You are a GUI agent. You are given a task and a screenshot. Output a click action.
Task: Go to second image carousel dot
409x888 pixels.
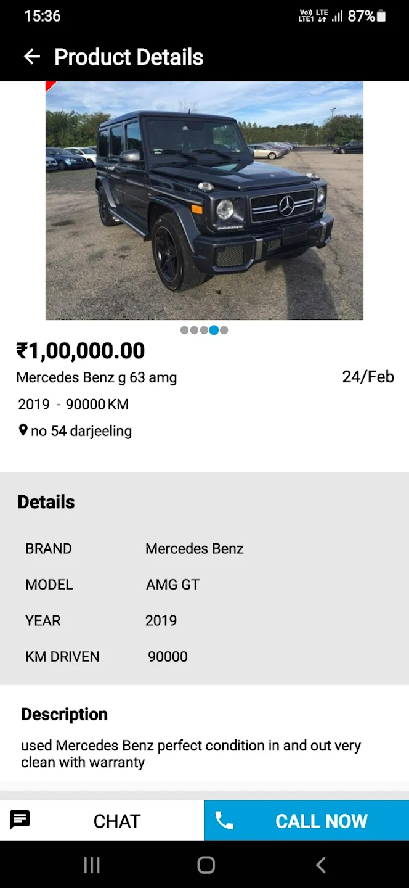(194, 330)
